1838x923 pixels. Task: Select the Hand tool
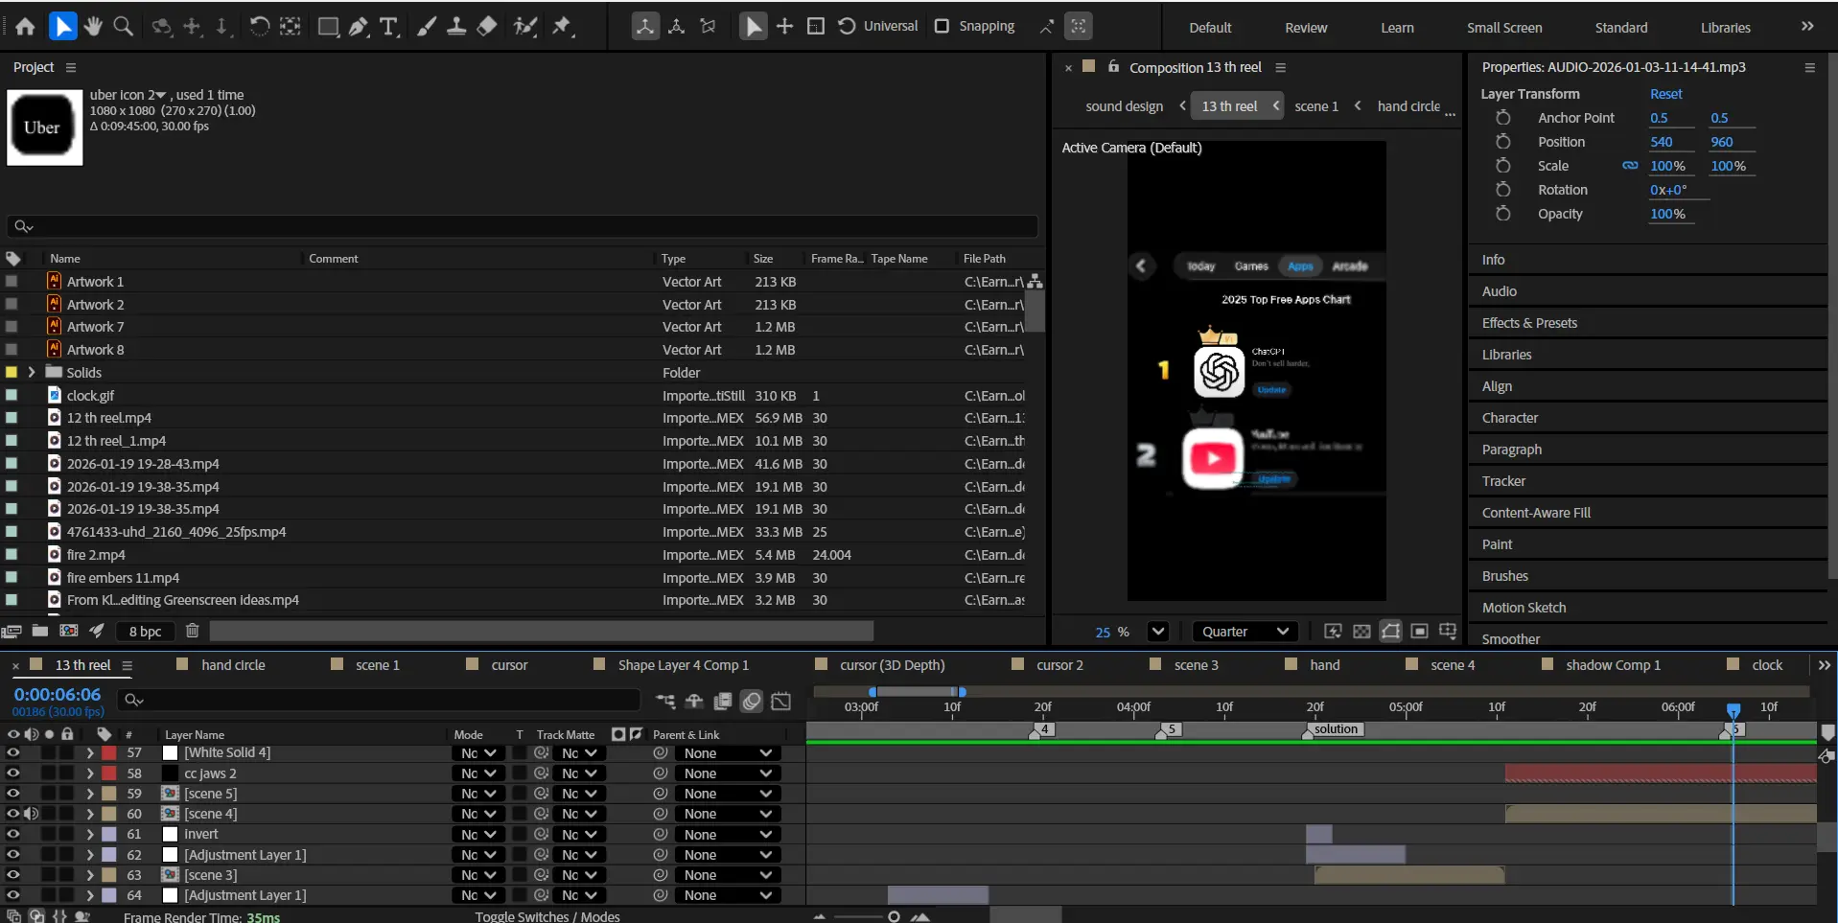93,27
